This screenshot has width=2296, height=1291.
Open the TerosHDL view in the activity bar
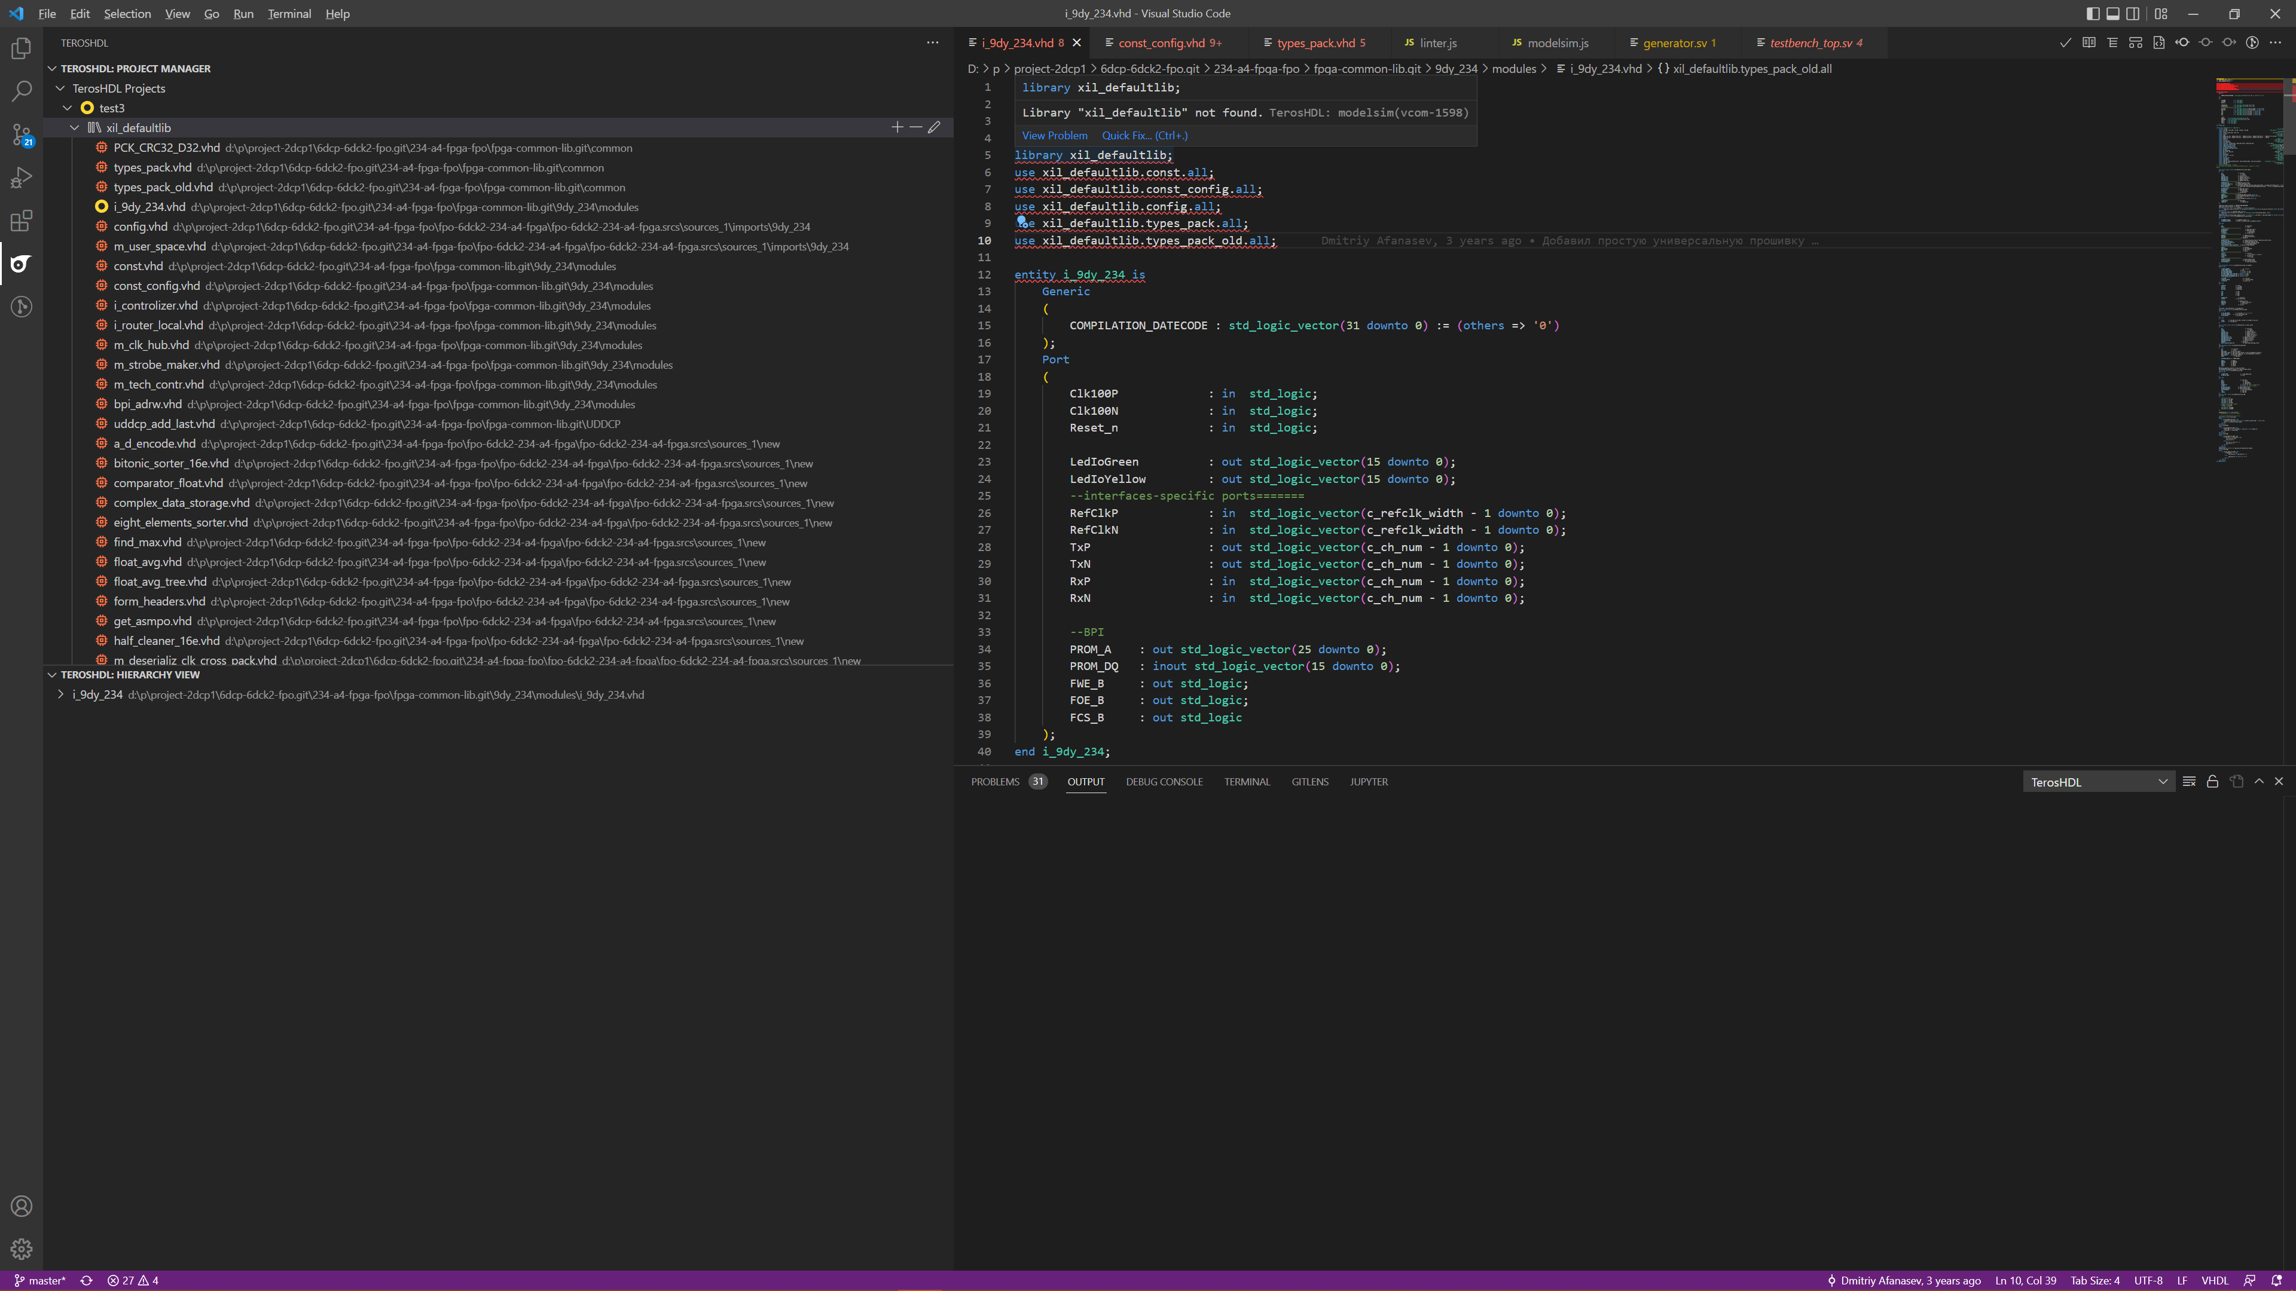[x=22, y=264]
